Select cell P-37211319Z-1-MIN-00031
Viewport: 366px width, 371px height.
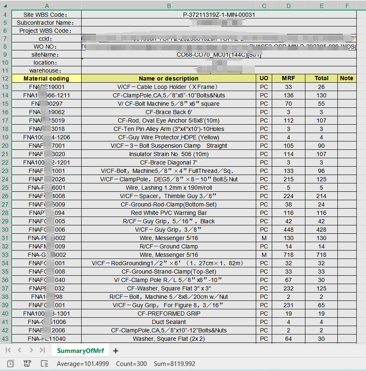pos(219,15)
